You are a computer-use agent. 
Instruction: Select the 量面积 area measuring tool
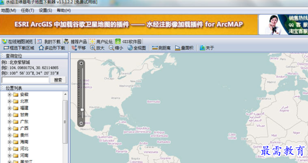coord(184,48)
